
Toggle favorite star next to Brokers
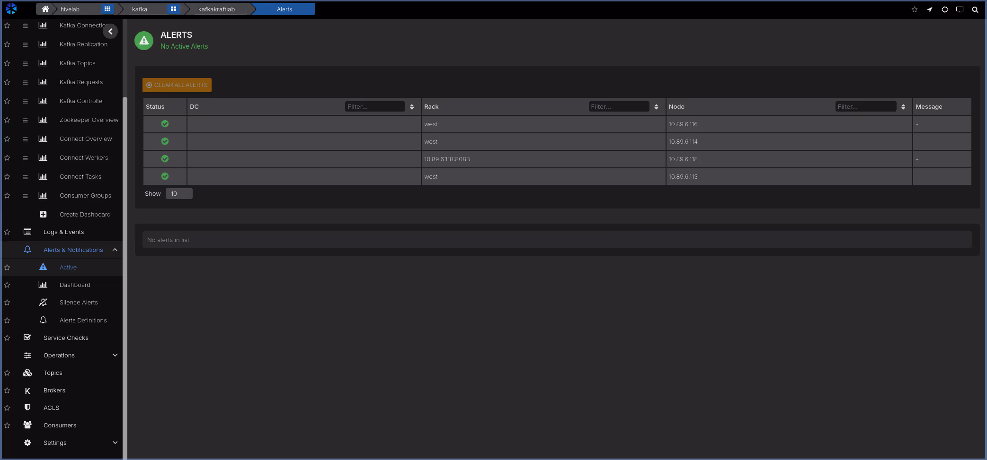[x=7, y=391]
